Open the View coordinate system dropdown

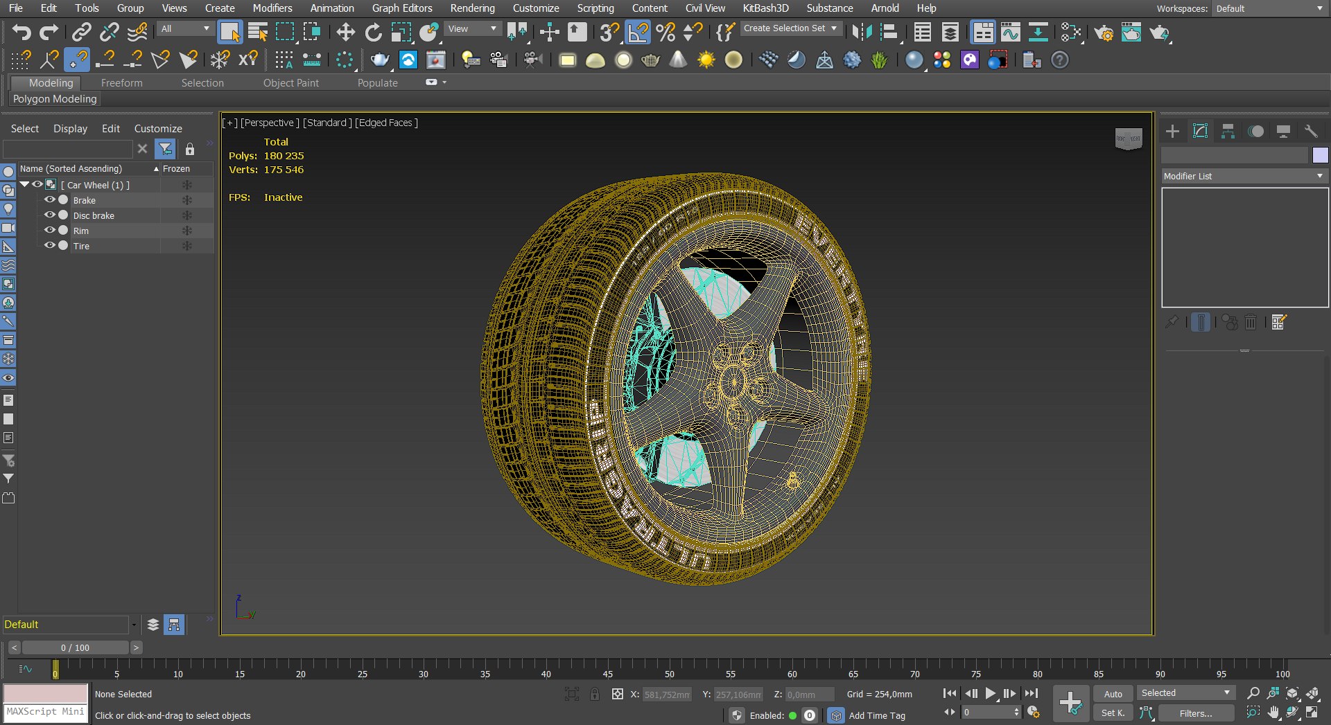point(473,28)
